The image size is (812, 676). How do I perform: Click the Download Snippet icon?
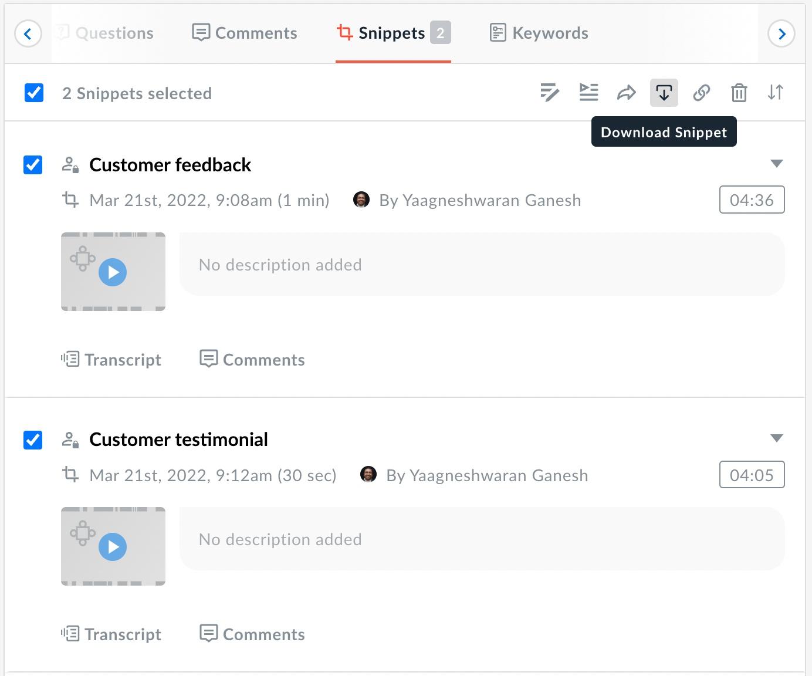(x=664, y=93)
